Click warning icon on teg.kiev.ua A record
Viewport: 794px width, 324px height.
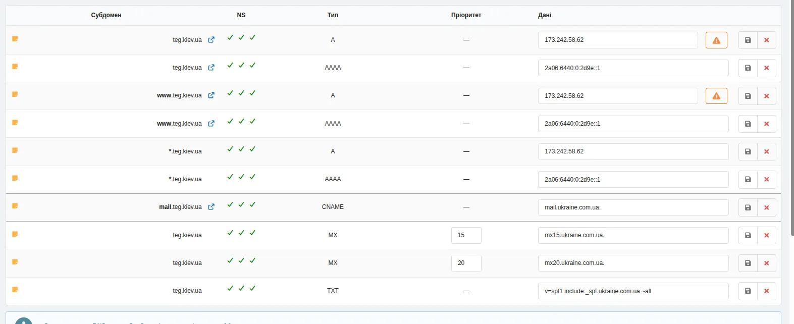click(x=716, y=40)
